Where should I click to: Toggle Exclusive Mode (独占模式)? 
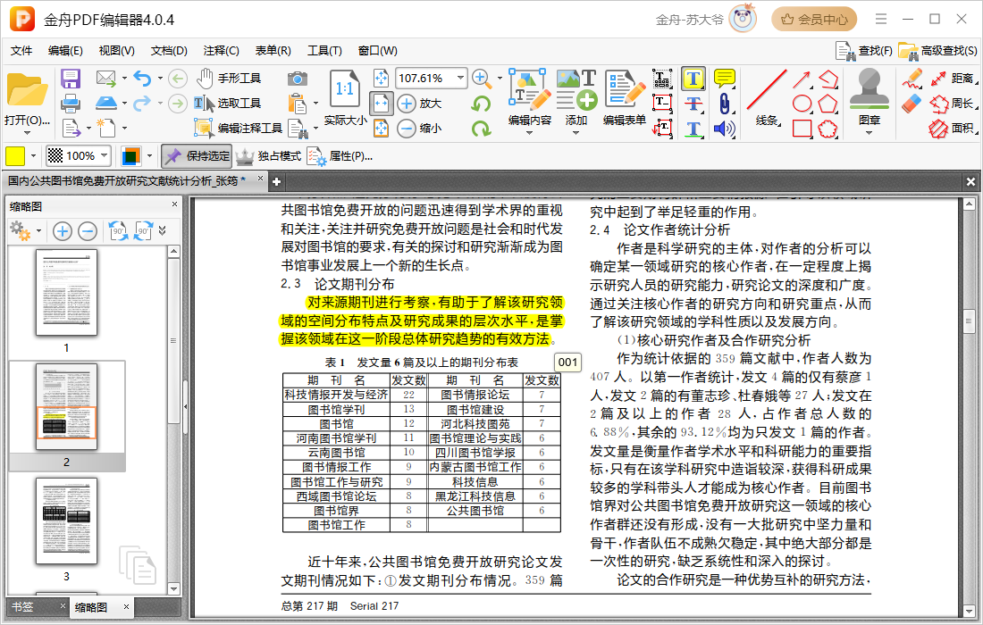point(268,156)
